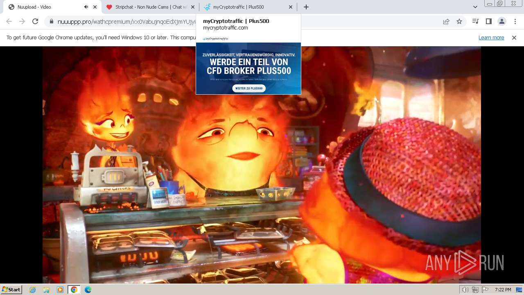The image size is (524, 295).
Task: Select Chrome in the taskbar
Action: (74, 290)
